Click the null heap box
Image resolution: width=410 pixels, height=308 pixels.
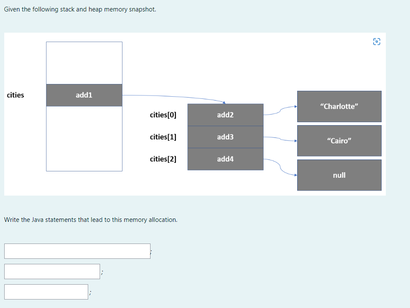[339, 175]
